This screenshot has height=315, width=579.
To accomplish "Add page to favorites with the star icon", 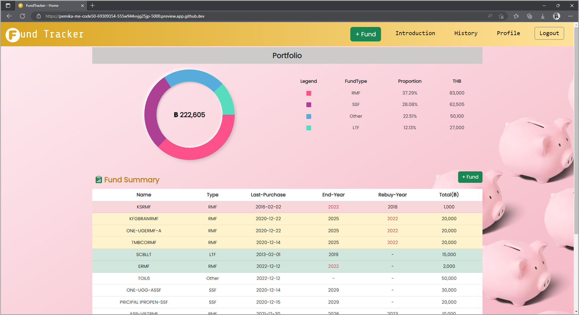I will tap(501, 16).
